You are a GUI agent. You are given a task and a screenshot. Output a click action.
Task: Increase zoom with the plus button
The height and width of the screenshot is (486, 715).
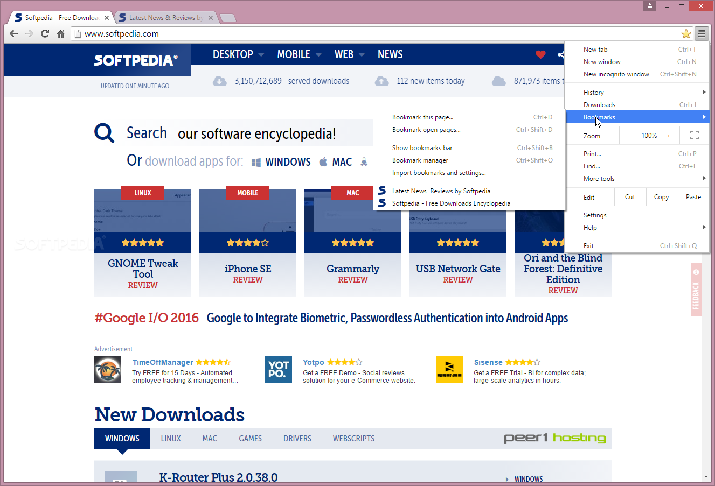(x=669, y=136)
